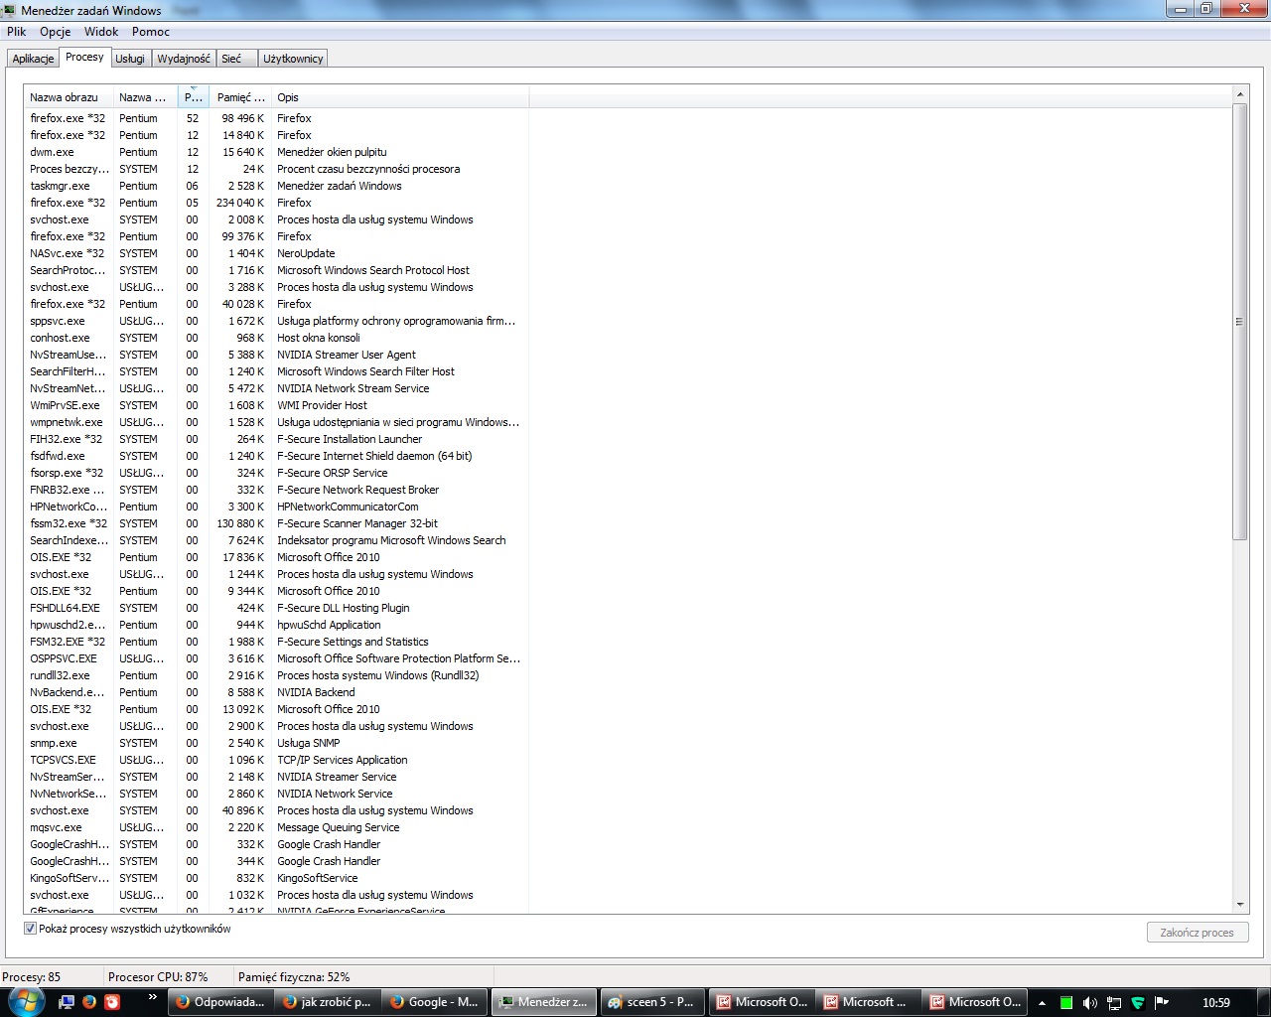Select the rundll32.exe process row
This screenshot has height=1017, width=1271.
276,675
